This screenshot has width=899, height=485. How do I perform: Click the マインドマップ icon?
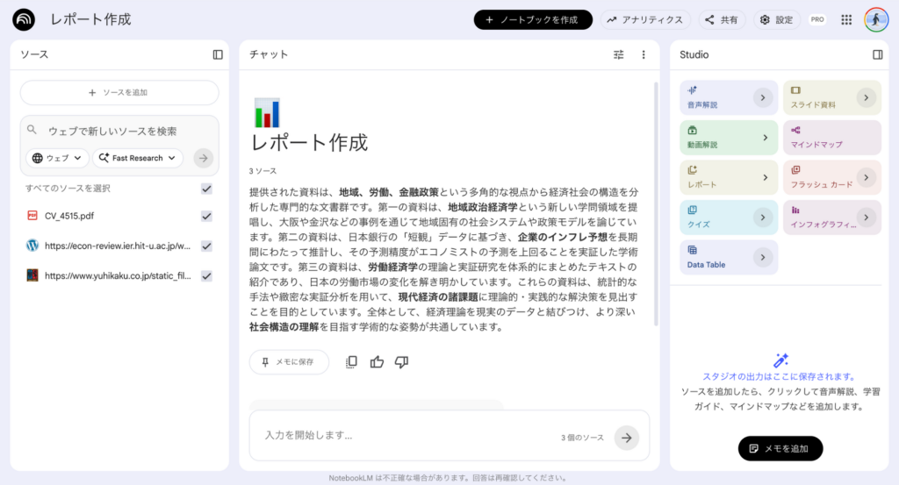pyautogui.click(x=795, y=130)
